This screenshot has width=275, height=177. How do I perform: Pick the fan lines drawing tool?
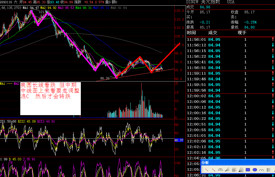[241, 170]
